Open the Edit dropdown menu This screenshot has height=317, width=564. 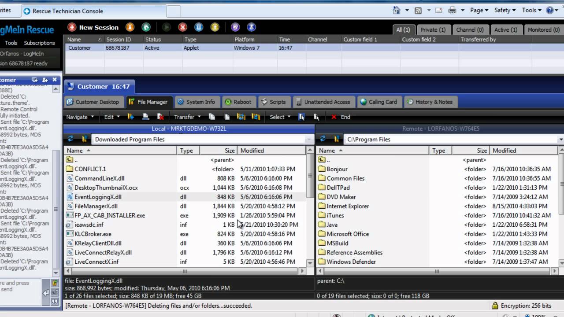112,117
